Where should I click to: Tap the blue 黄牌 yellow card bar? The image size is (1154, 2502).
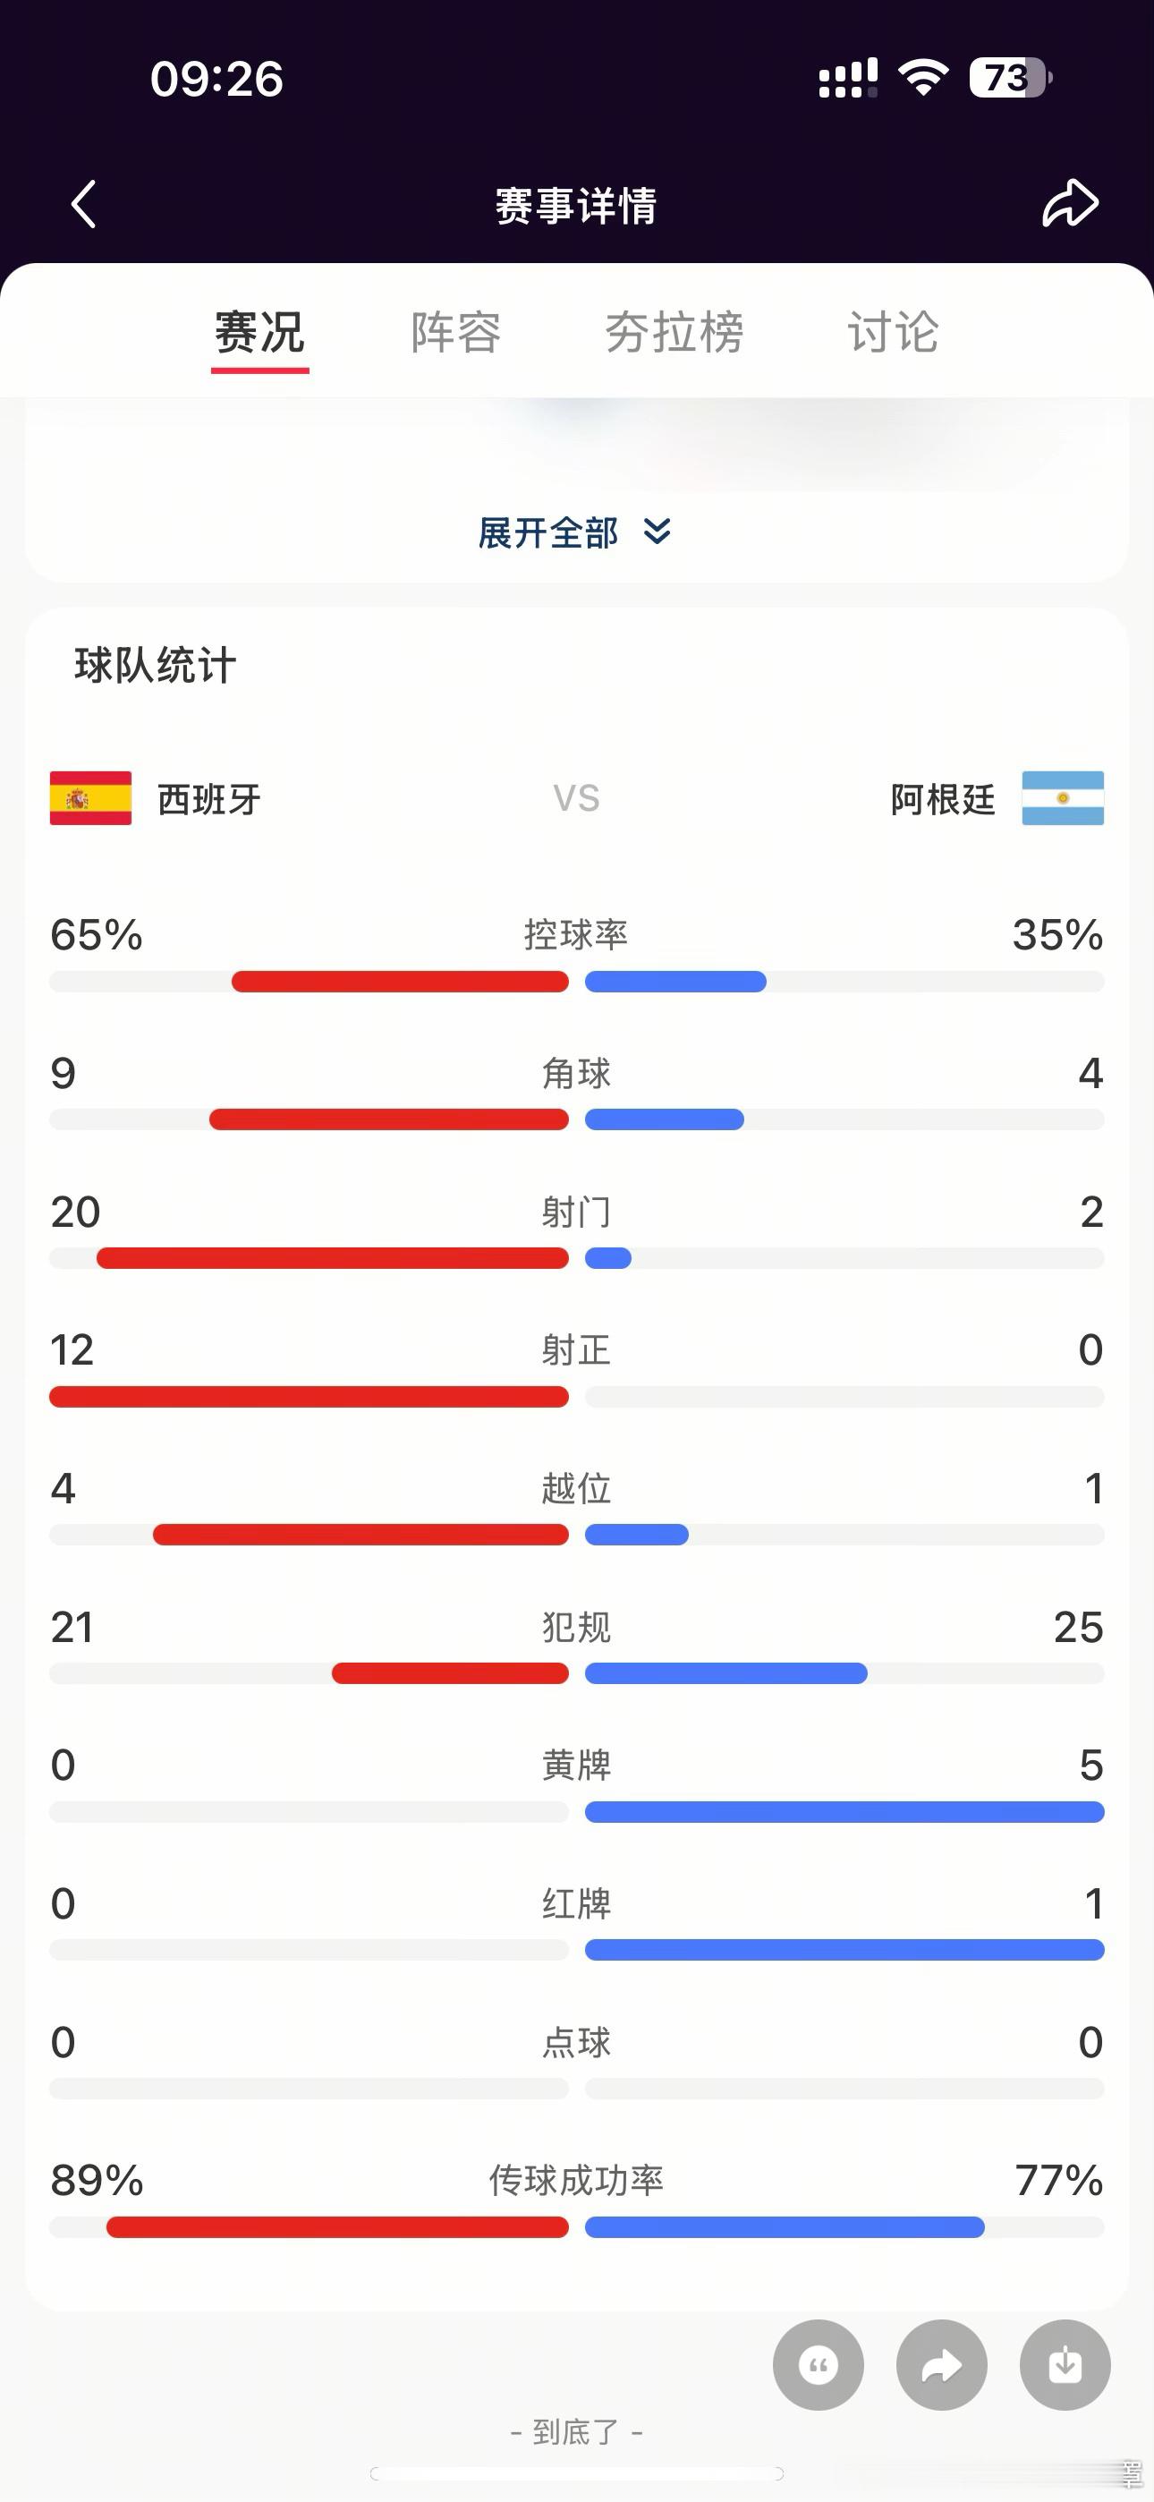[x=844, y=1811]
